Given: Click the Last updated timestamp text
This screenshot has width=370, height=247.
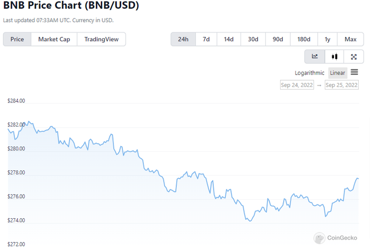Looking at the screenshot, I should (58, 21).
